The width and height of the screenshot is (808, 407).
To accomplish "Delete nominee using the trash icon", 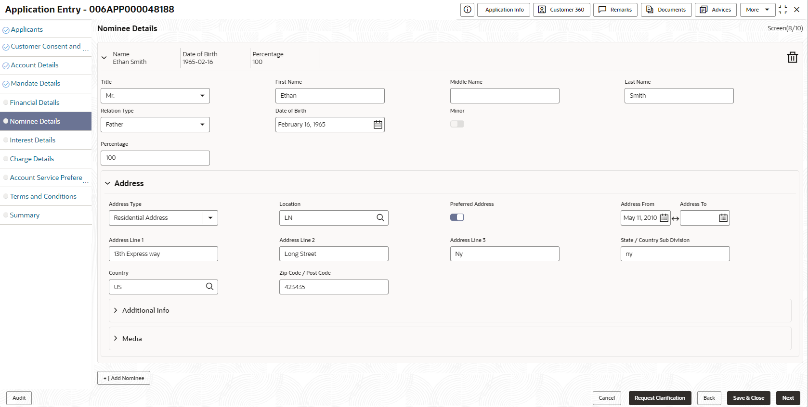I will point(792,58).
